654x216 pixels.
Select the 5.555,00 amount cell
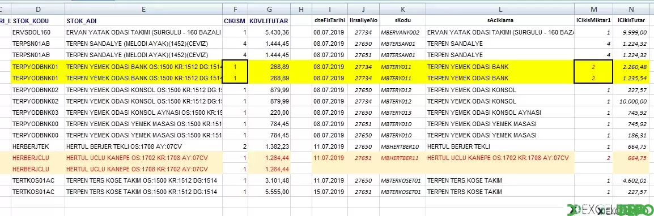[269, 192]
